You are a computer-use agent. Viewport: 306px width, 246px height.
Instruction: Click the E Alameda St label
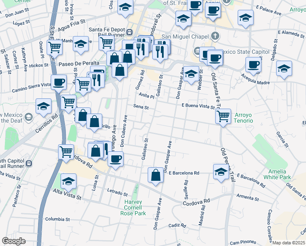coord(291,34)
